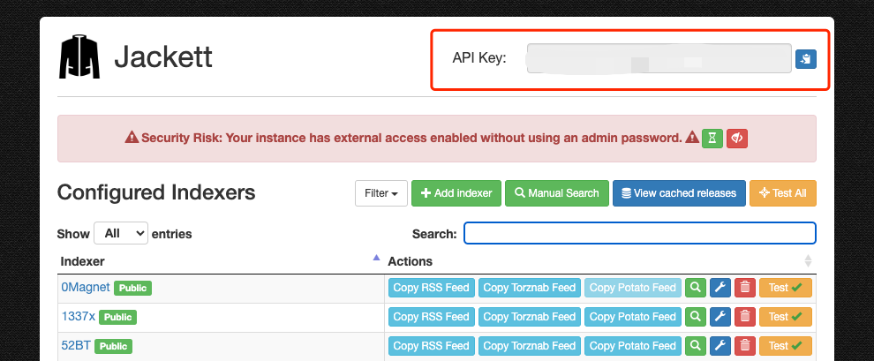The width and height of the screenshot is (874, 361).
Task: Open the Filter dropdown
Action: (x=381, y=193)
